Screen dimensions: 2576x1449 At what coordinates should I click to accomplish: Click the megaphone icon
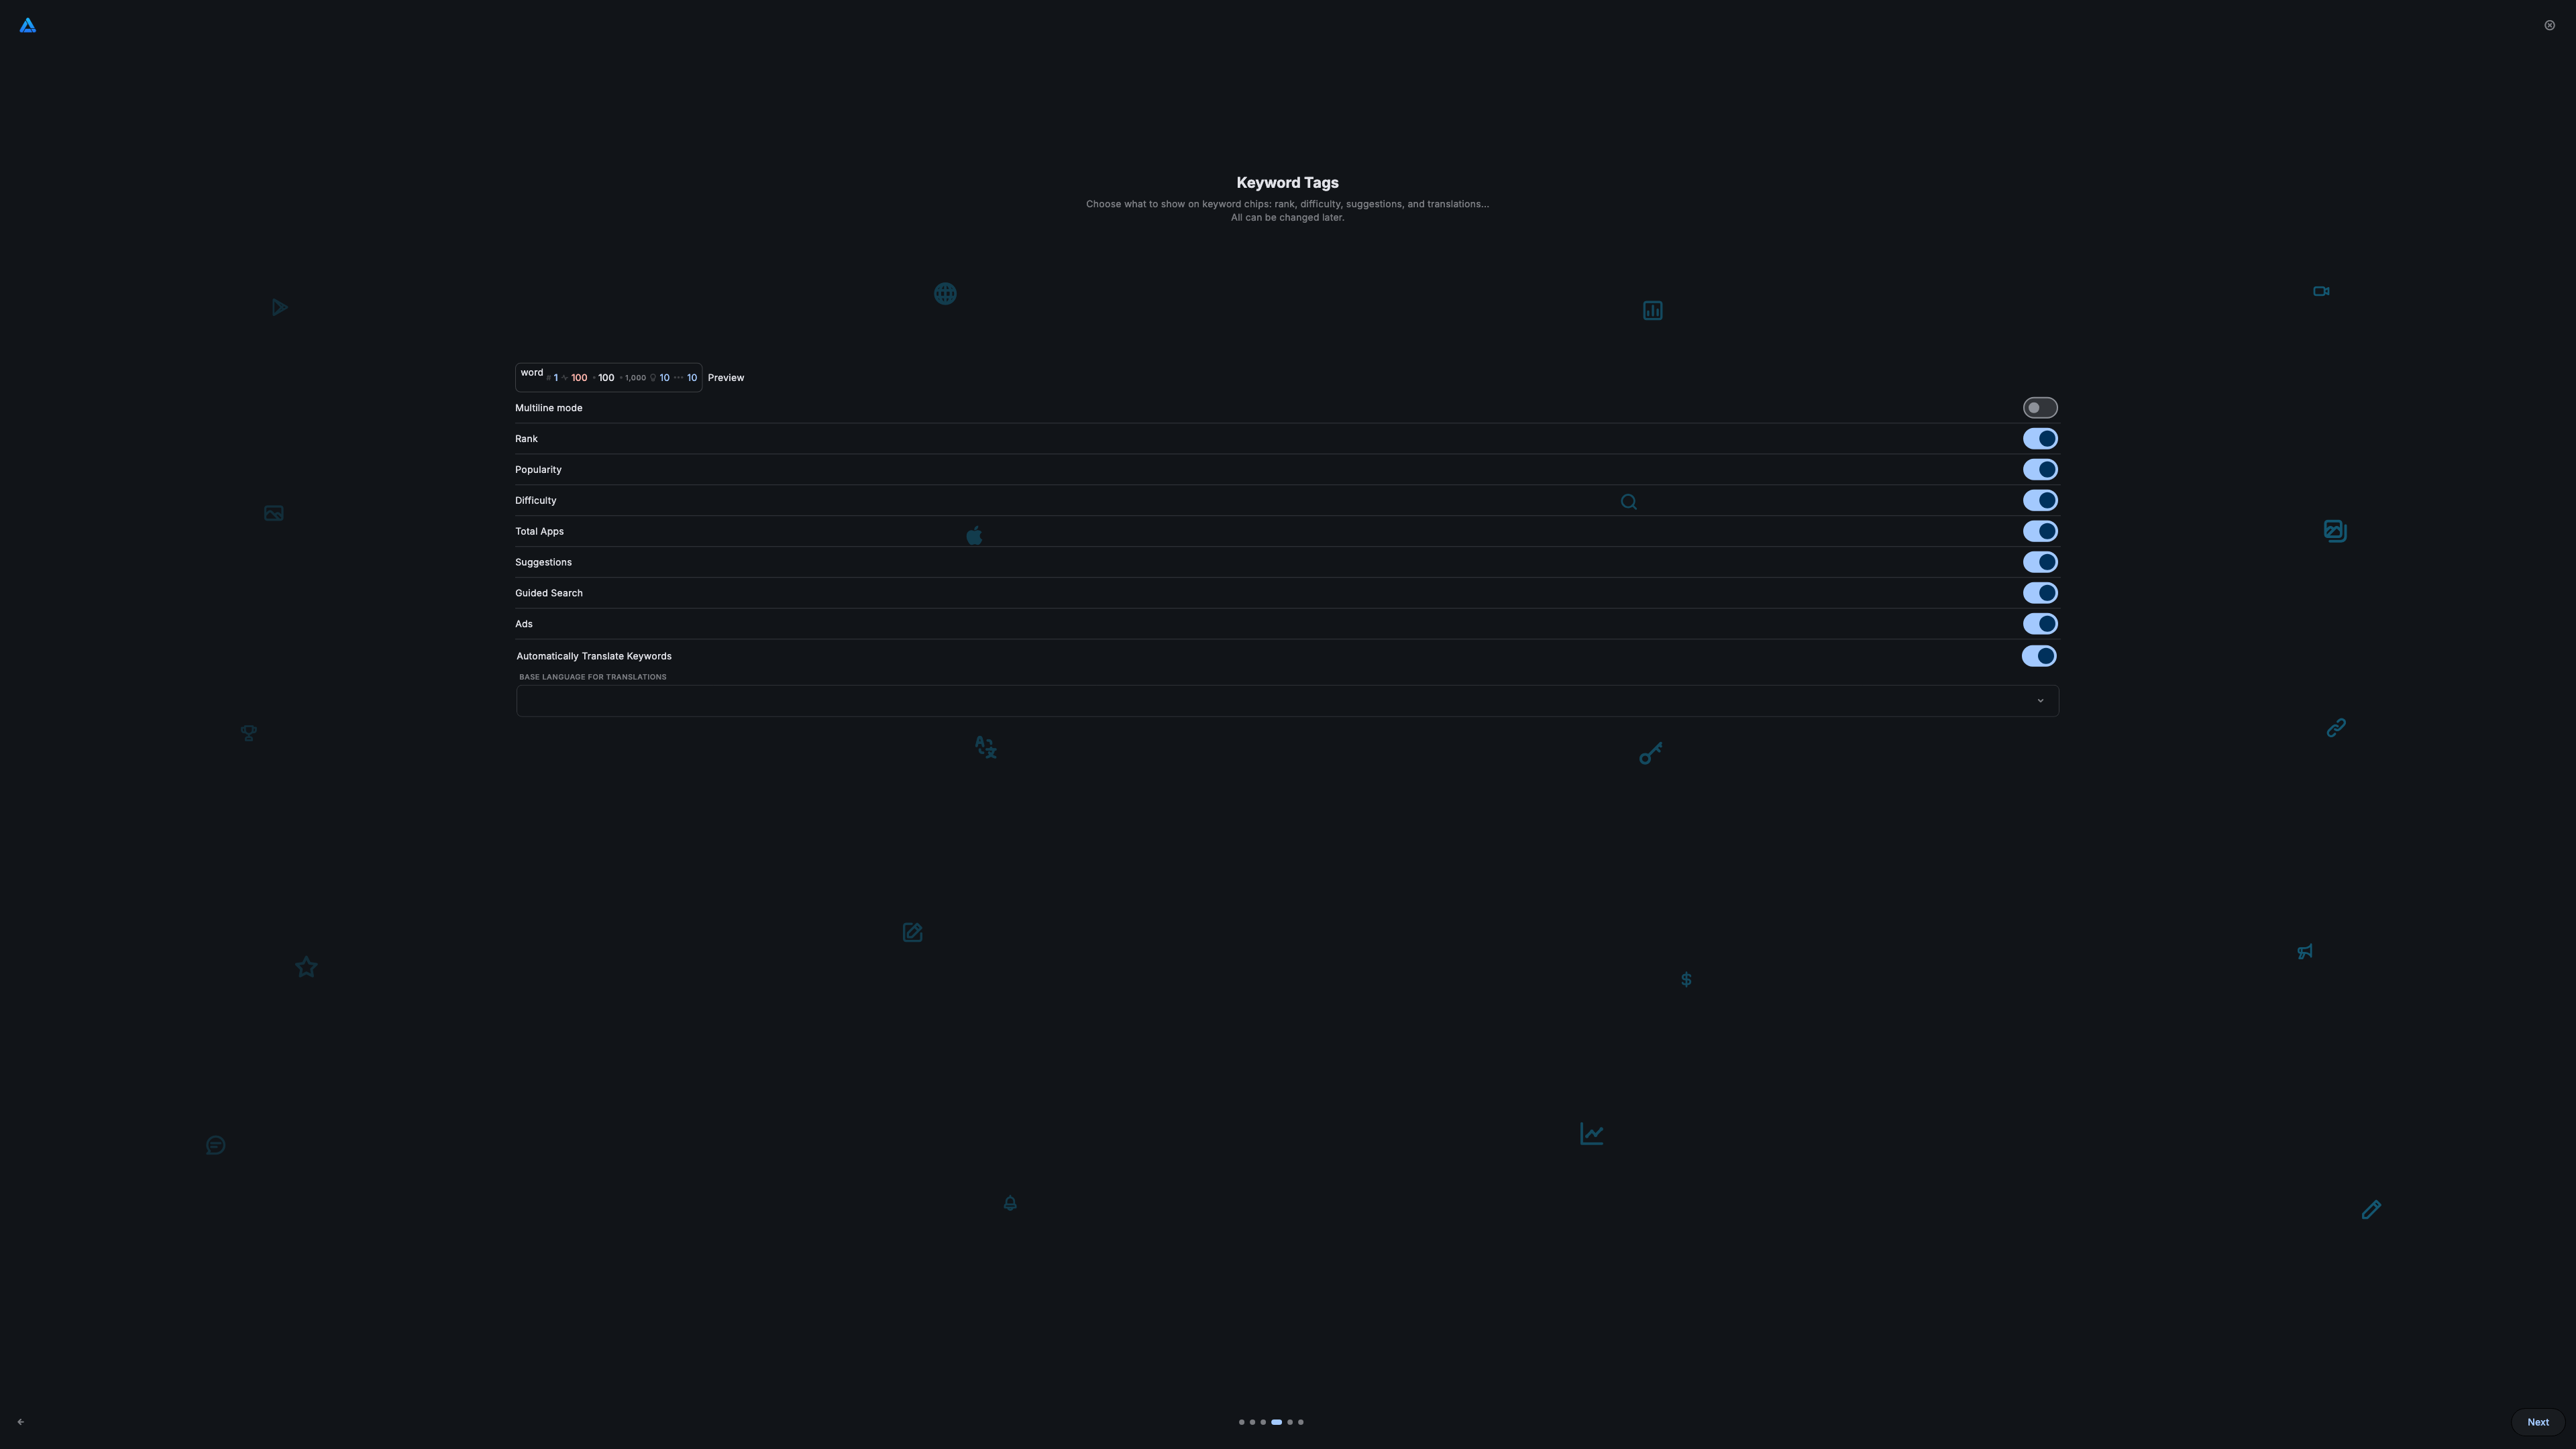coord(2304,951)
